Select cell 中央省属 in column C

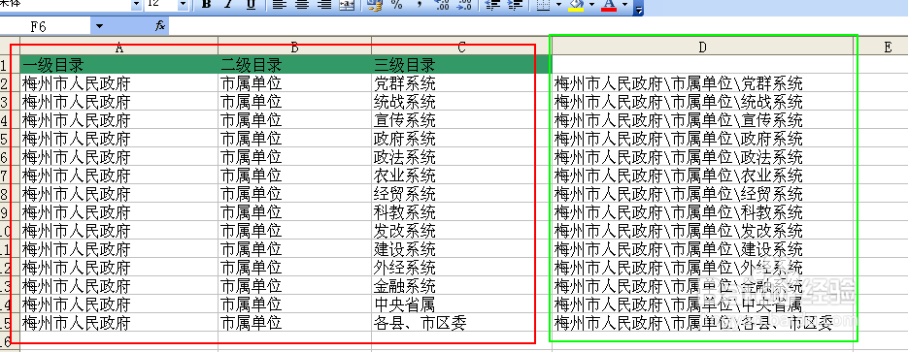461,304
